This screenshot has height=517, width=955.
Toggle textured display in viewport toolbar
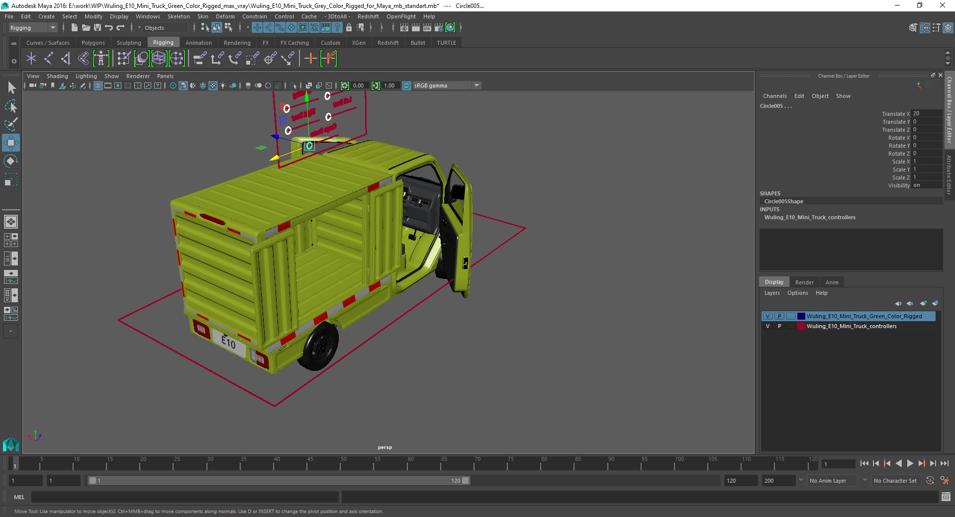tap(213, 86)
